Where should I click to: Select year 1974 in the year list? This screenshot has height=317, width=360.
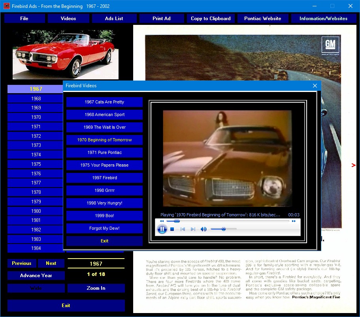click(x=35, y=154)
